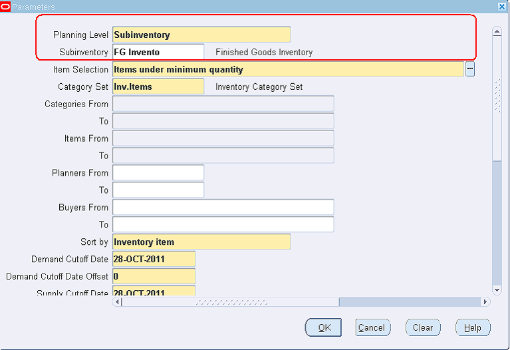510x350 pixels.
Task: Click the Finished Goods Inventory description text
Action: 264,52
